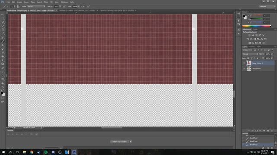Toggle lock transparent pixels

pyautogui.click(x=248, y=58)
